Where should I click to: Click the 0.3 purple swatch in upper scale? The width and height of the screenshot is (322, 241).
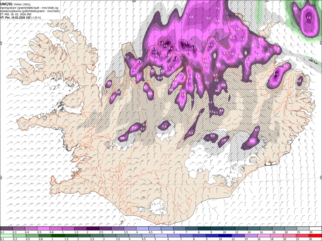coord(19,229)
